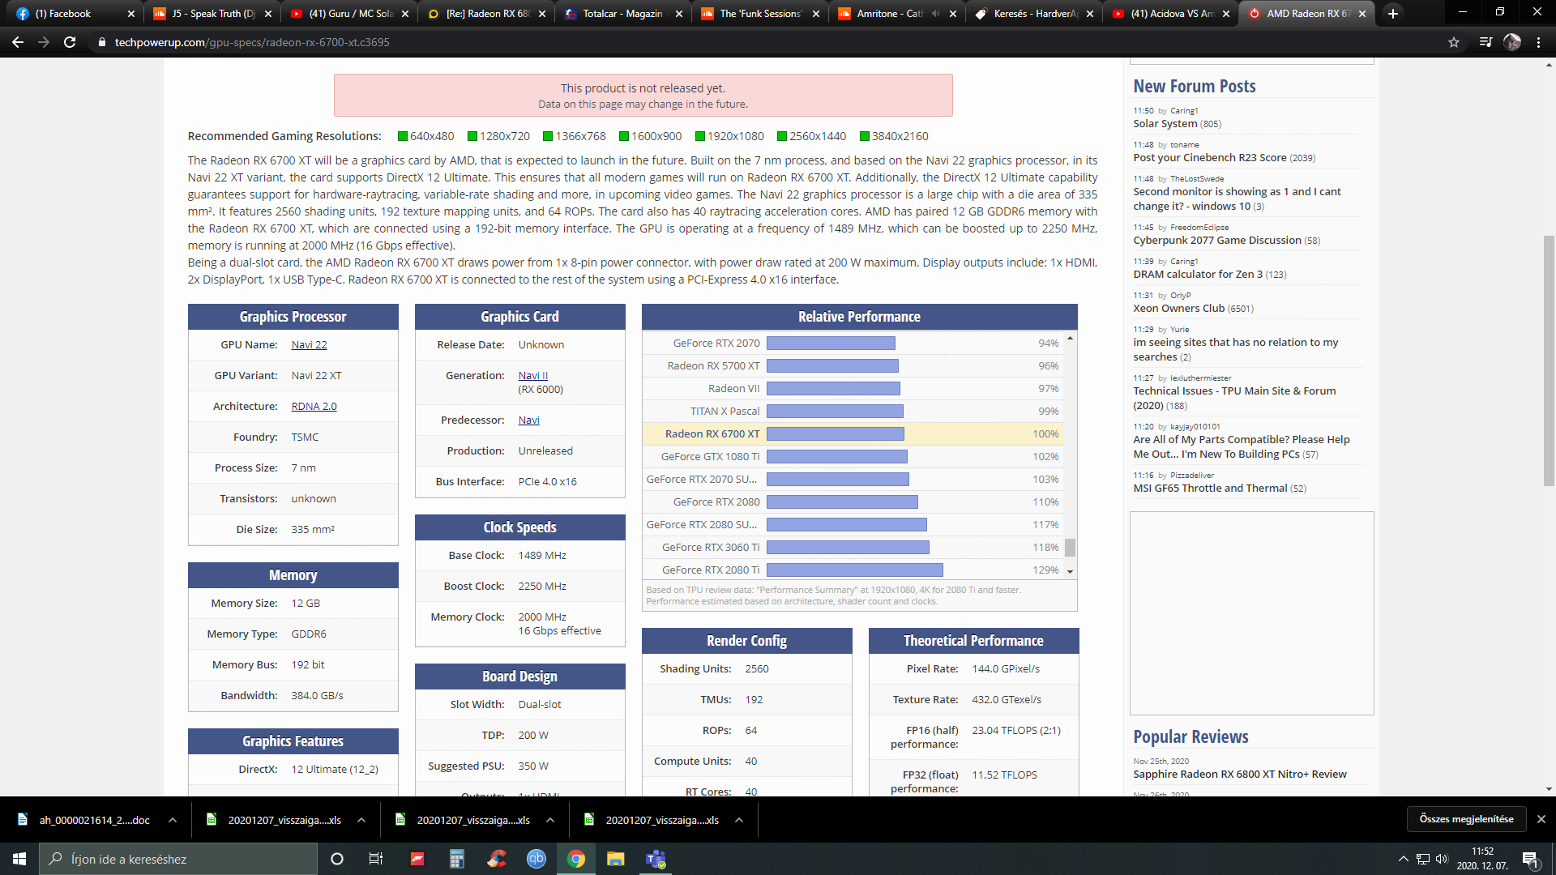Expand options for second xls download
The image size is (1556, 875).
coord(550,820)
